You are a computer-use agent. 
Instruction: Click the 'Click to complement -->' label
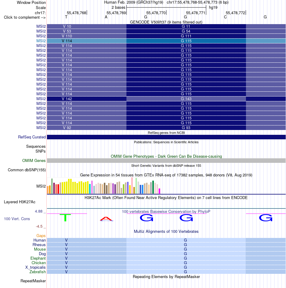coord(25,17)
